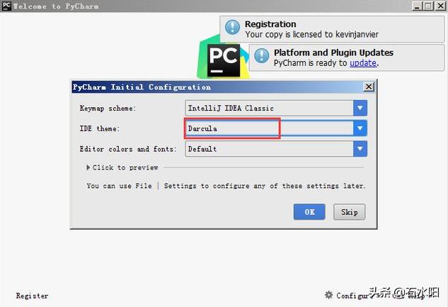Close the PyCharm Initial Configuration dialog
448x307 pixels.
(x=369, y=86)
